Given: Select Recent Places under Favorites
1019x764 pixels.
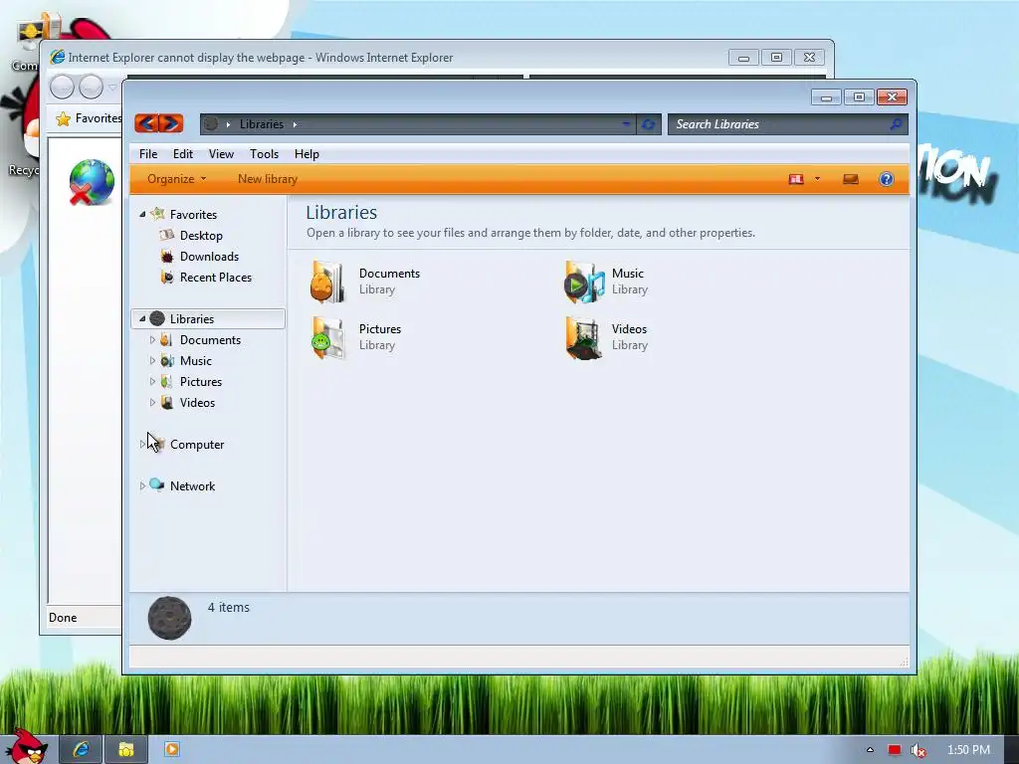Looking at the screenshot, I should 216,277.
